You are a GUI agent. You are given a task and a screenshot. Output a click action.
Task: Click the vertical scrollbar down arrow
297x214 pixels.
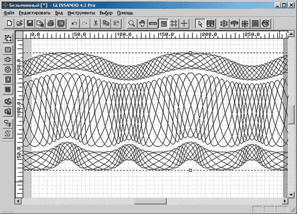click(291, 194)
